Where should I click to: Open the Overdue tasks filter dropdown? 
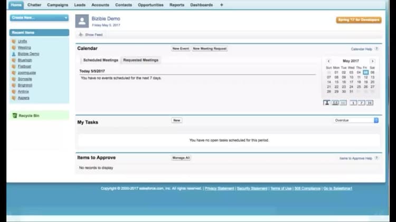(x=356, y=120)
